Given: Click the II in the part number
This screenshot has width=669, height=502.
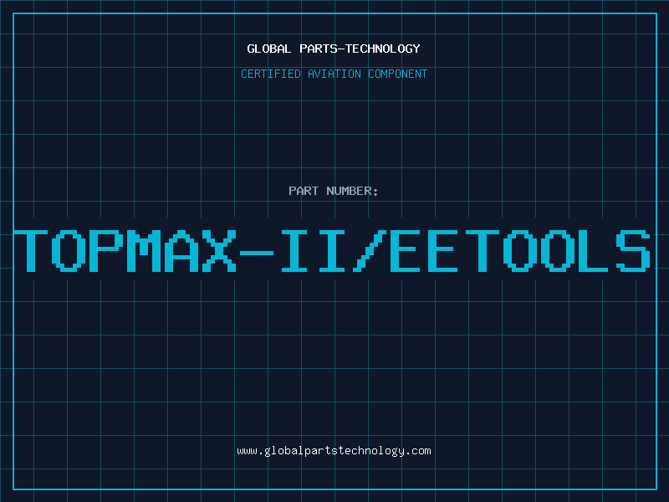Looking at the screenshot, I should tap(313, 251).
